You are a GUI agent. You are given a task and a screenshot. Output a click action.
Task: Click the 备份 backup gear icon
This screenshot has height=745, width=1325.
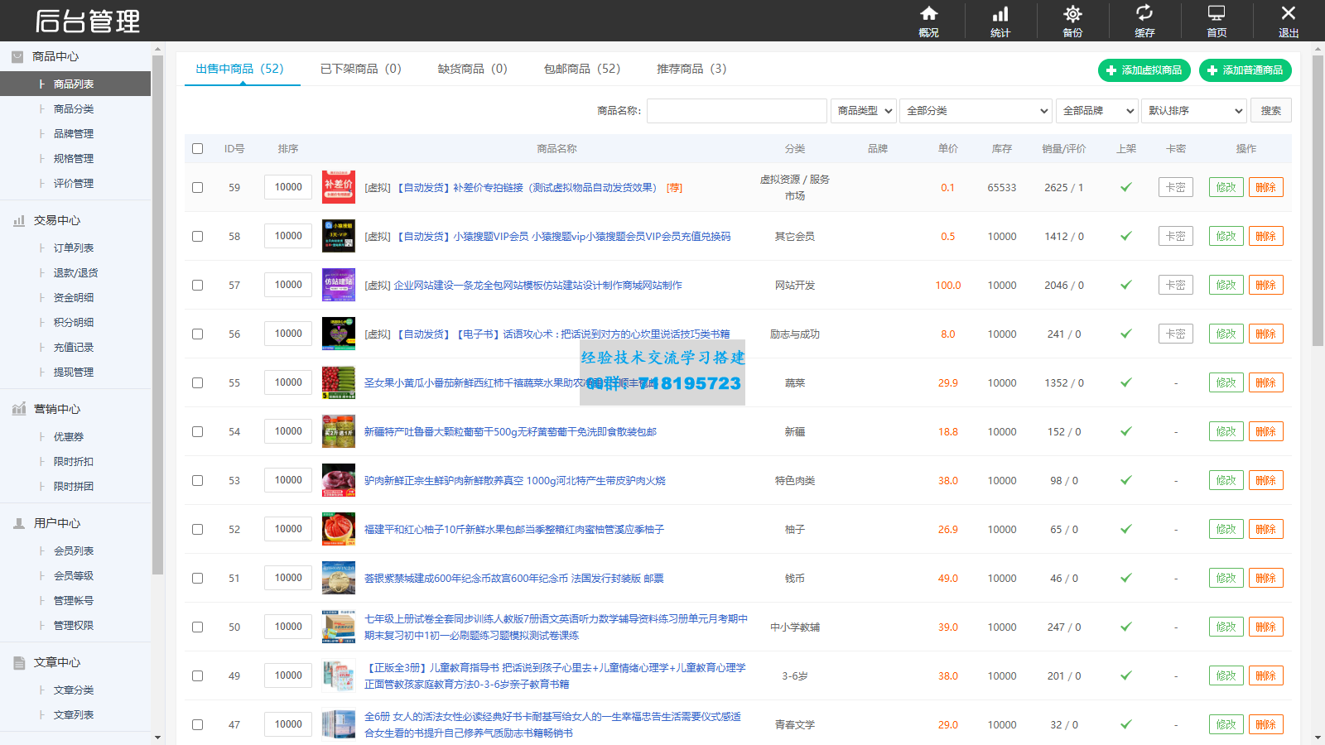pyautogui.click(x=1072, y=14)
